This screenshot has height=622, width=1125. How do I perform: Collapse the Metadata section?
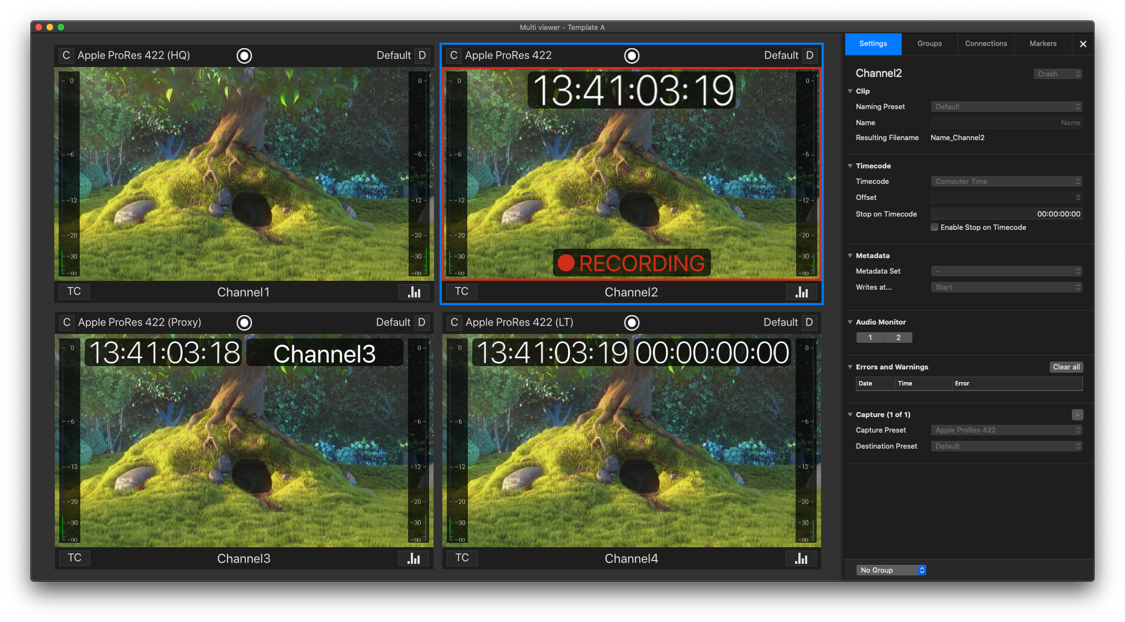click(x=850, y=255)
